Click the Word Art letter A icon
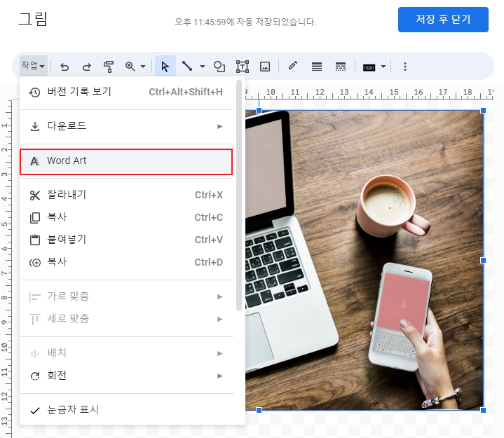Image resolution: width=504 pixels, height=438 pixels. (35, 161)
